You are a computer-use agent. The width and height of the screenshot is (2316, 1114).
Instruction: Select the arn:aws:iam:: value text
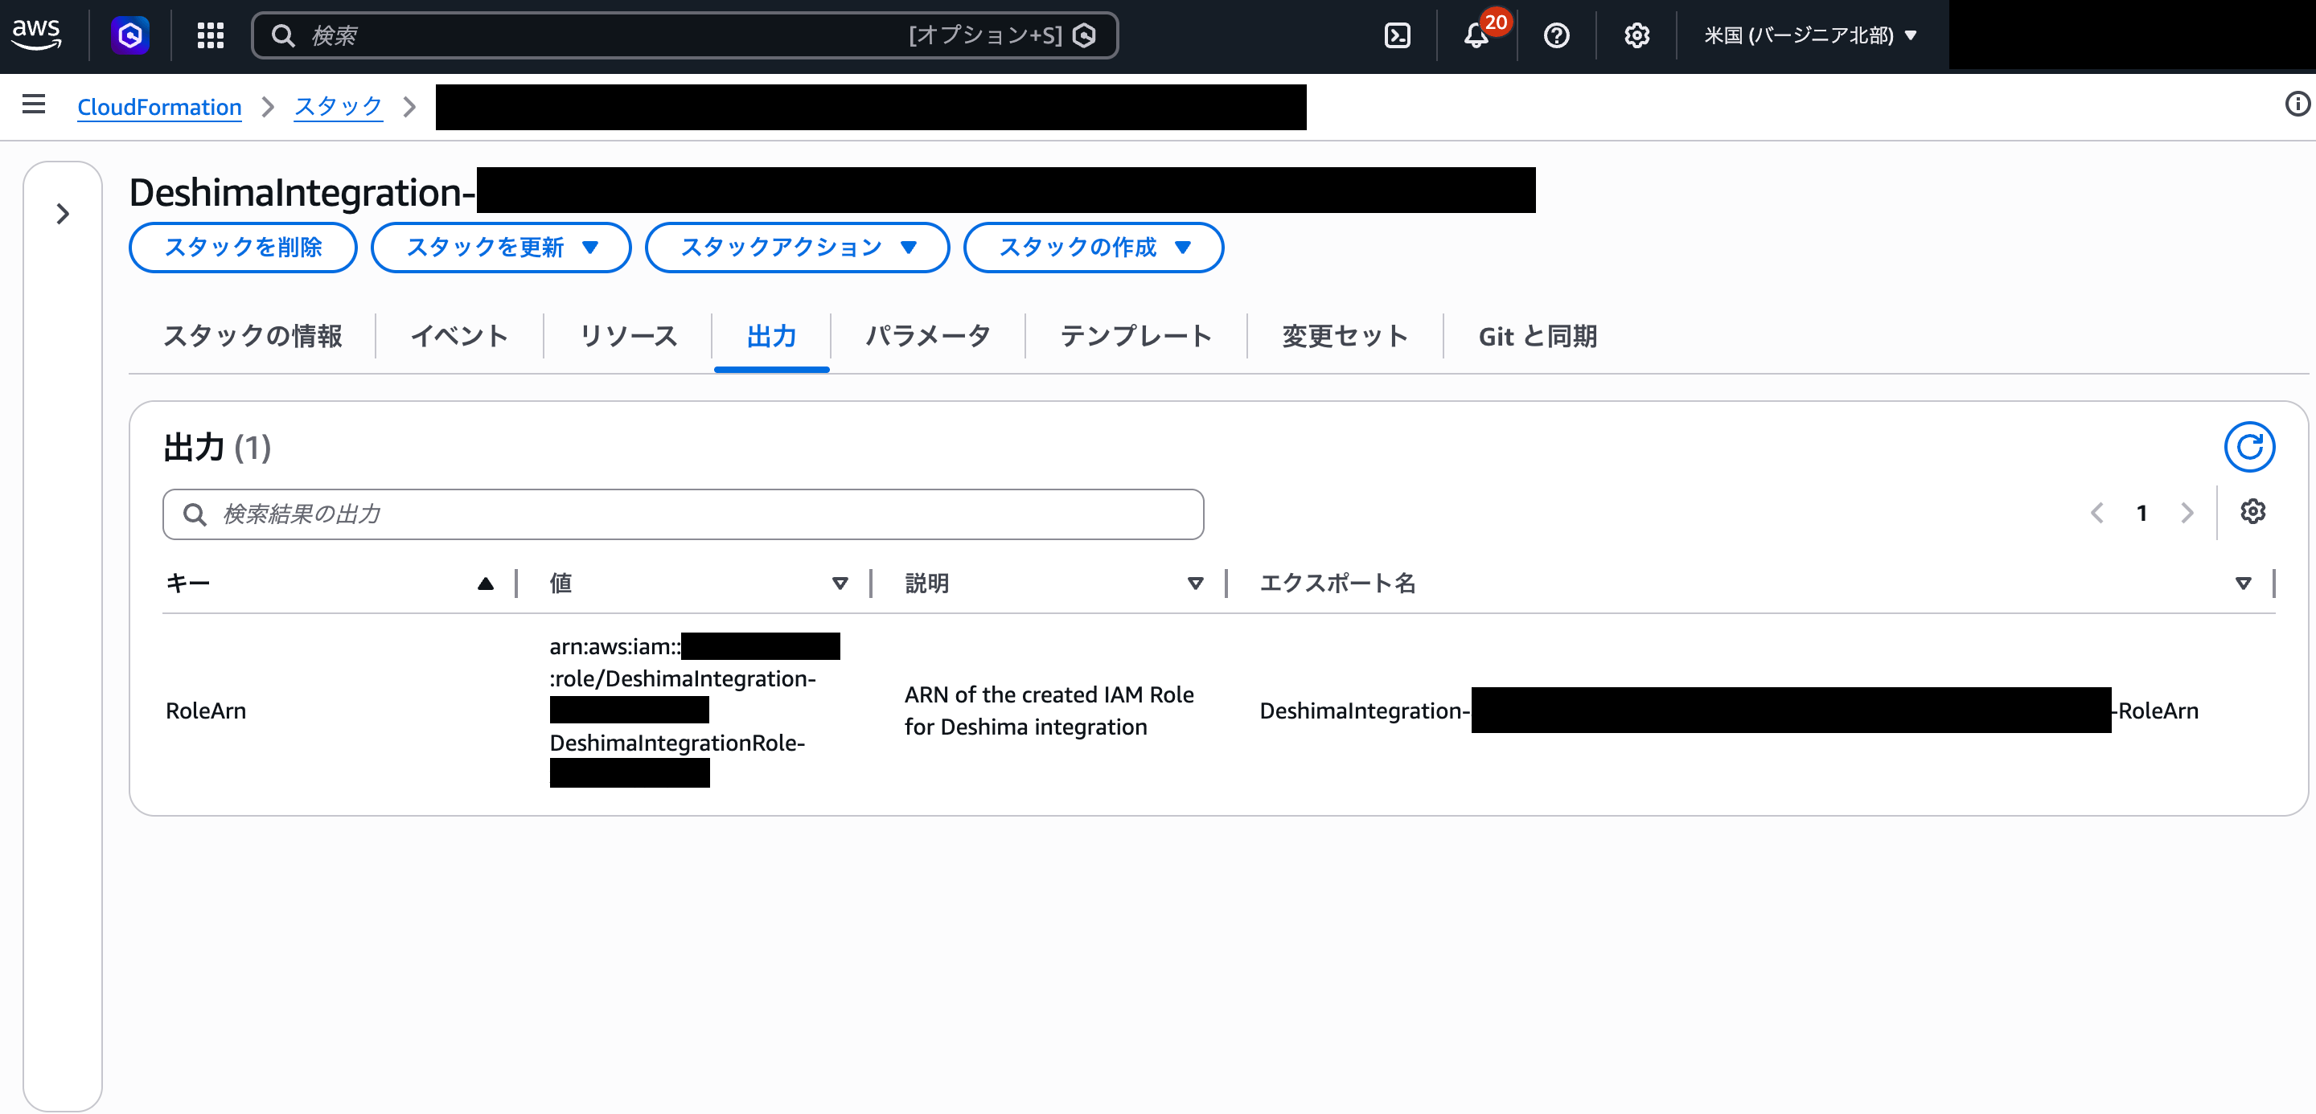click(615, 646)
